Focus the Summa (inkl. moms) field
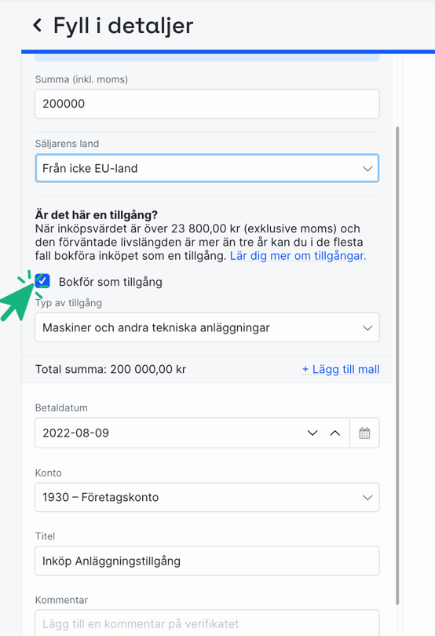This screenshot has width=435, height=636. (x=207, y=104)
